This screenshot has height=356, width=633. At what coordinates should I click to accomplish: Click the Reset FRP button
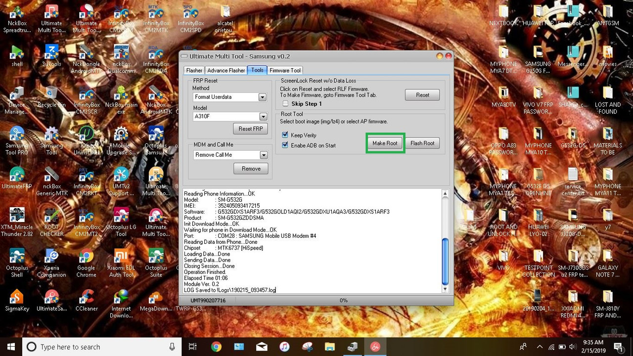(x=250, y=129)
